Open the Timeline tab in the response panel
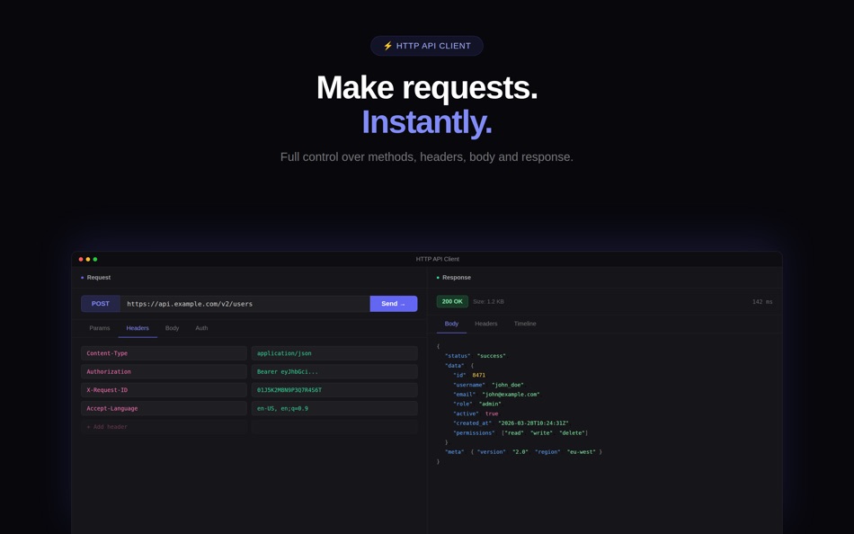Image resolution: width=854 pixels, height=534 pixels. 525,324
